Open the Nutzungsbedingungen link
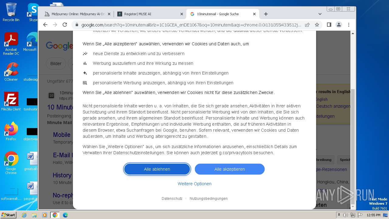The width and height of the screenshot is (389, 219). [208, 199]
